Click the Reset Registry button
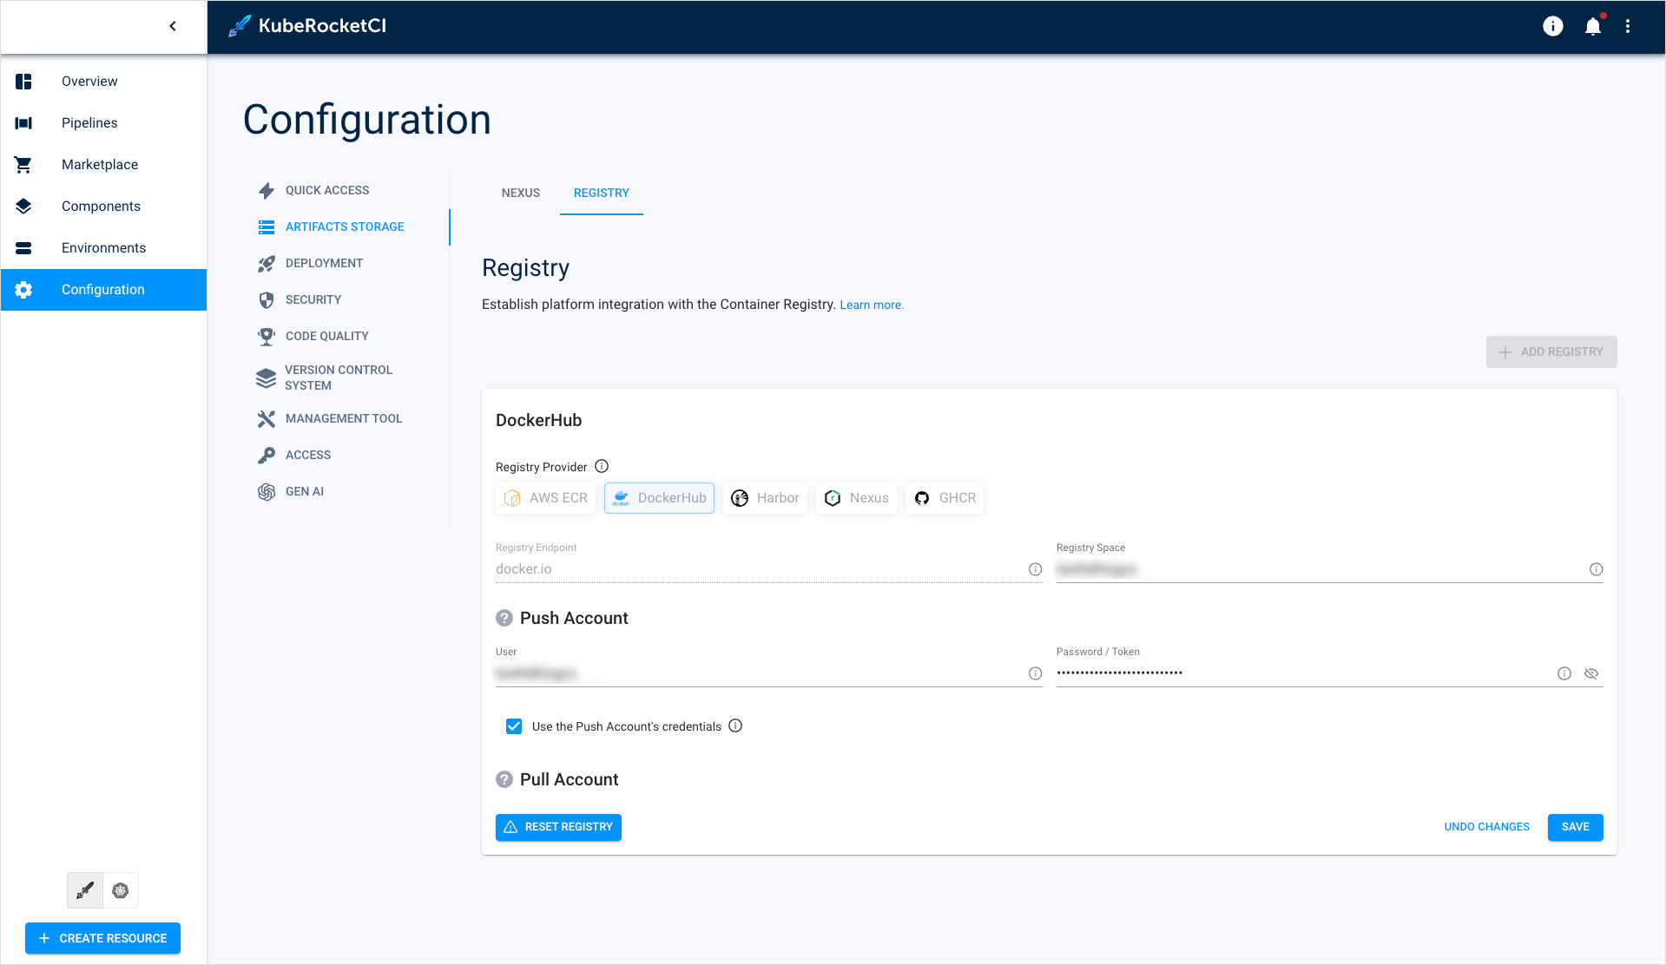Image resolution: width=1666 pixels, height=965 pixels. tap(558, 827)
